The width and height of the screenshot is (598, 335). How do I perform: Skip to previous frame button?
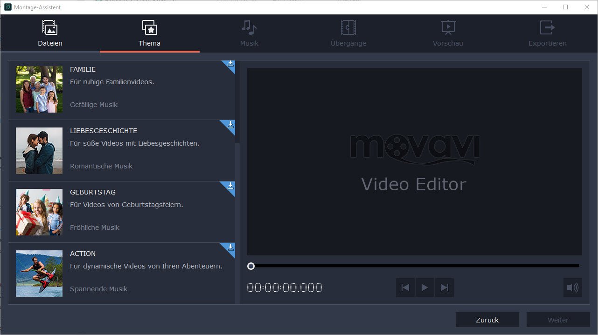click(x=405, y=288)
